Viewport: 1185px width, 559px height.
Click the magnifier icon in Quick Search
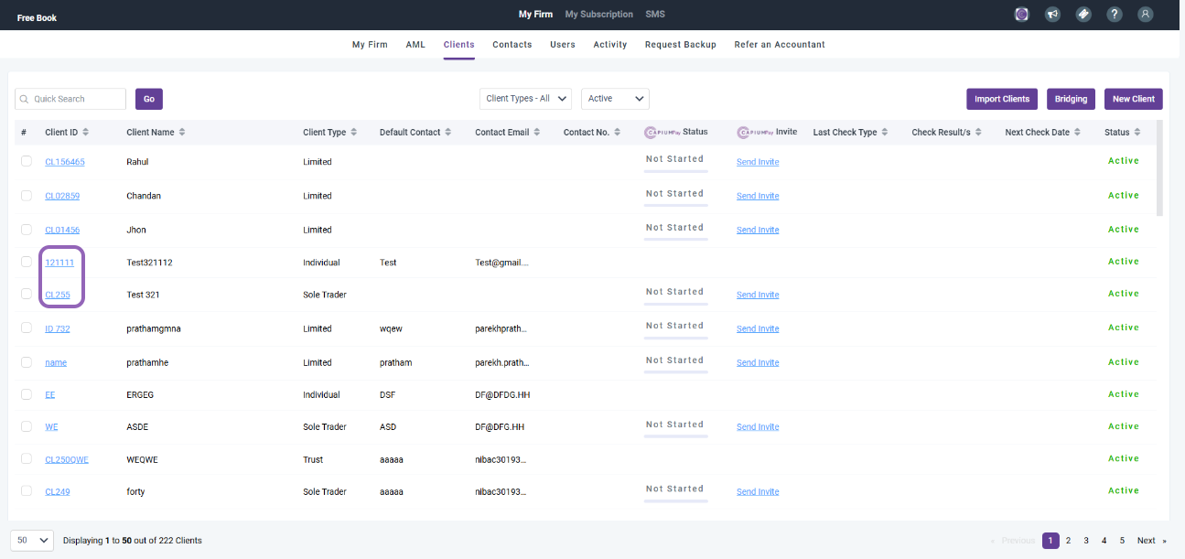coord(25,99)
